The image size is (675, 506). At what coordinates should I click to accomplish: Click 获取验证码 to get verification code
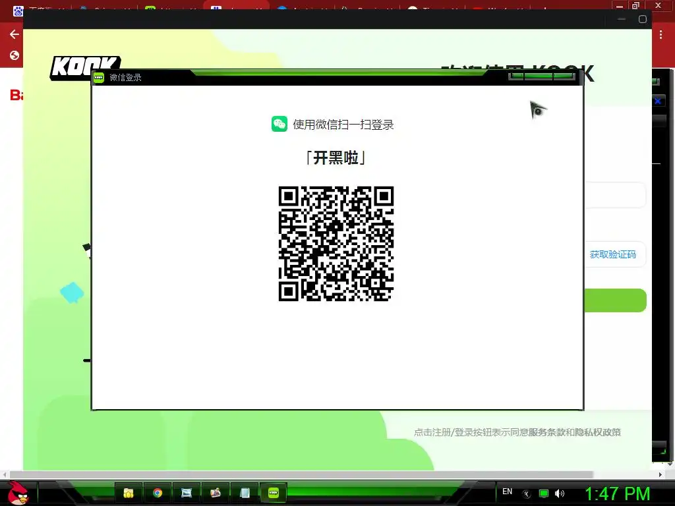(x=612, y=254)
